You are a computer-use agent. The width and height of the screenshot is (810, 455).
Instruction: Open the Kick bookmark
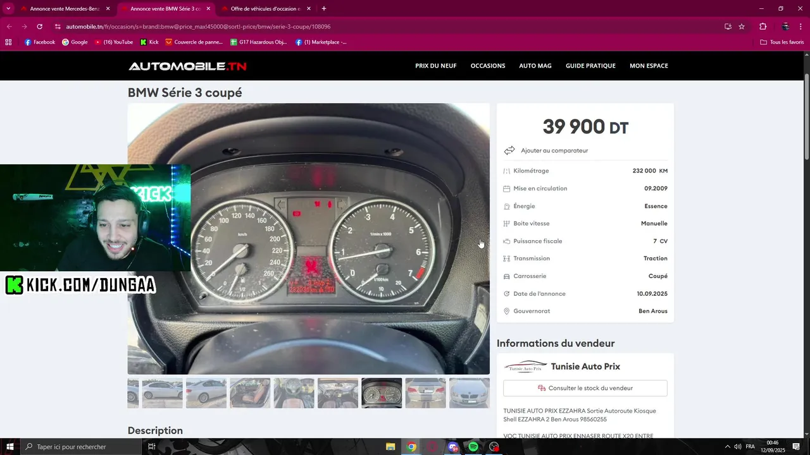[149, 42]
